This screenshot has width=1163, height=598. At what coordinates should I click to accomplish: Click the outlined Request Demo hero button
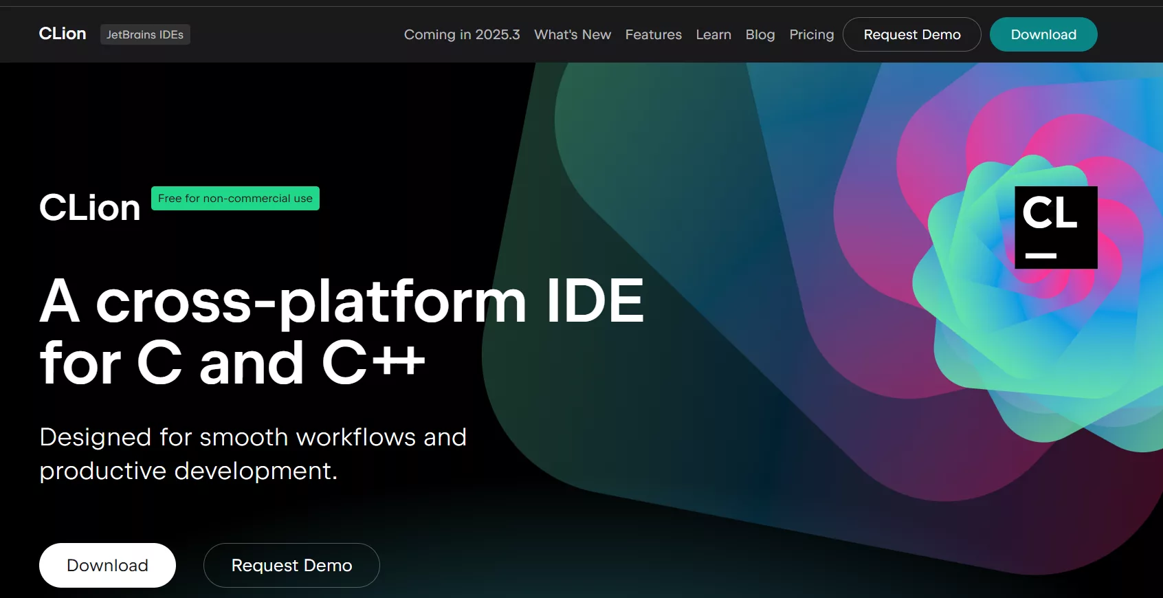click(291, 565)
